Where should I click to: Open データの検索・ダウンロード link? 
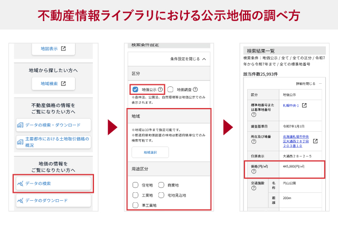pos(53,125)
